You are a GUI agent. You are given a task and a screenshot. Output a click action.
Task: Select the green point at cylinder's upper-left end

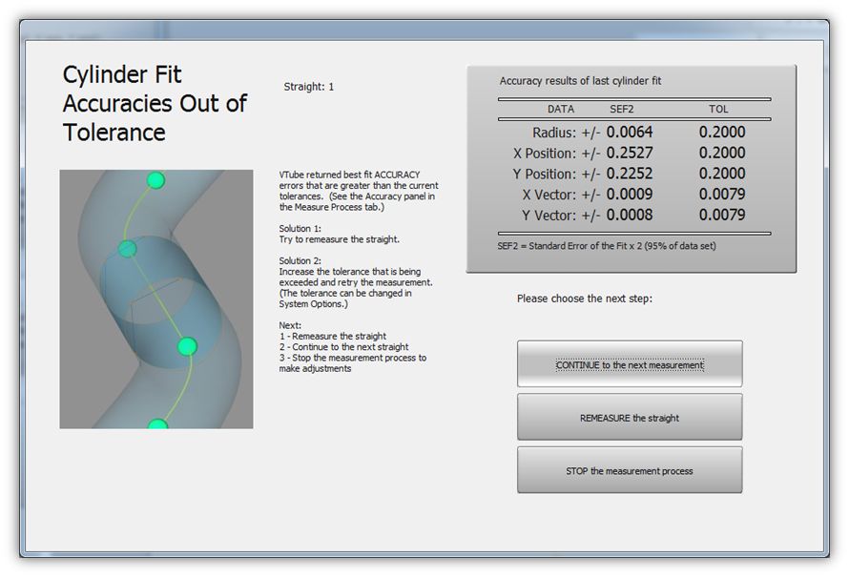point(127,249)
